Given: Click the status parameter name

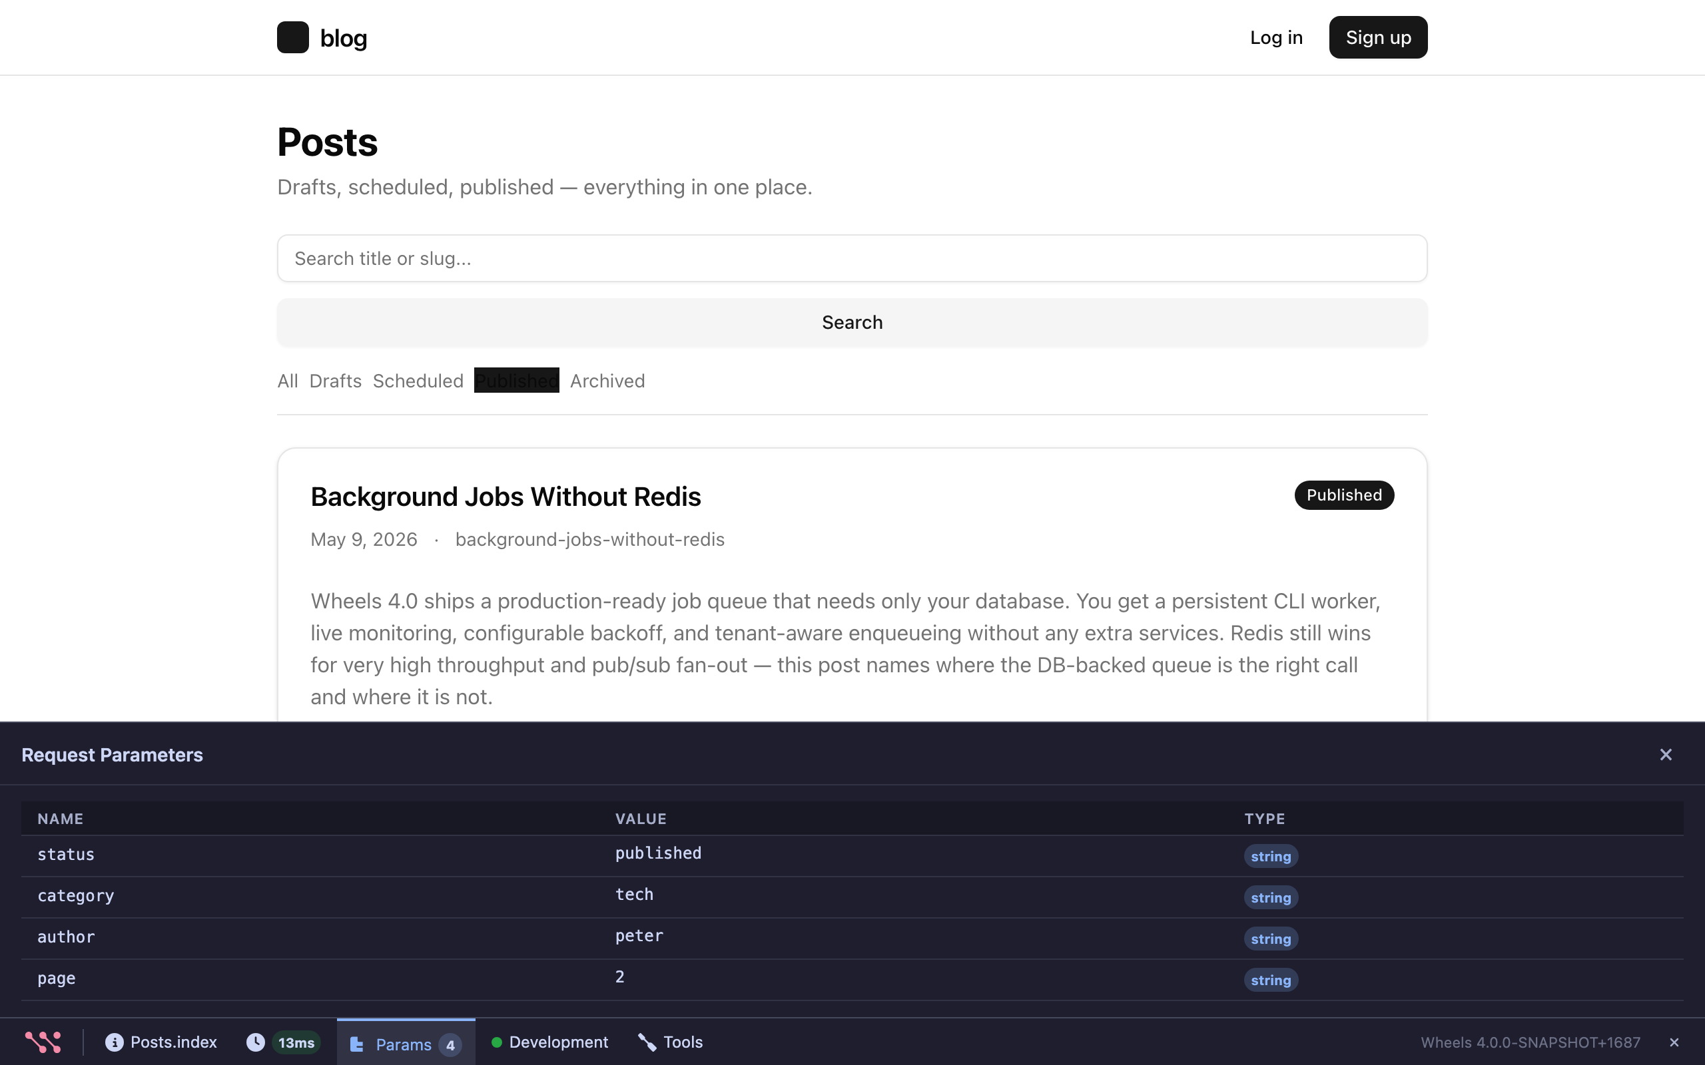Looking at the screenshot, I should [x=65, y=855].
